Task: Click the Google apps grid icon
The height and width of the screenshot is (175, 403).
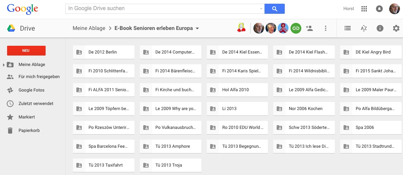Action: [x=364, y=9]
